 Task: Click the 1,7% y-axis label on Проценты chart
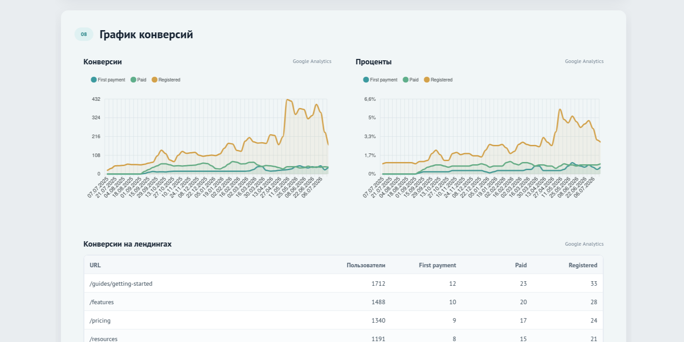(x=370, y=155)
